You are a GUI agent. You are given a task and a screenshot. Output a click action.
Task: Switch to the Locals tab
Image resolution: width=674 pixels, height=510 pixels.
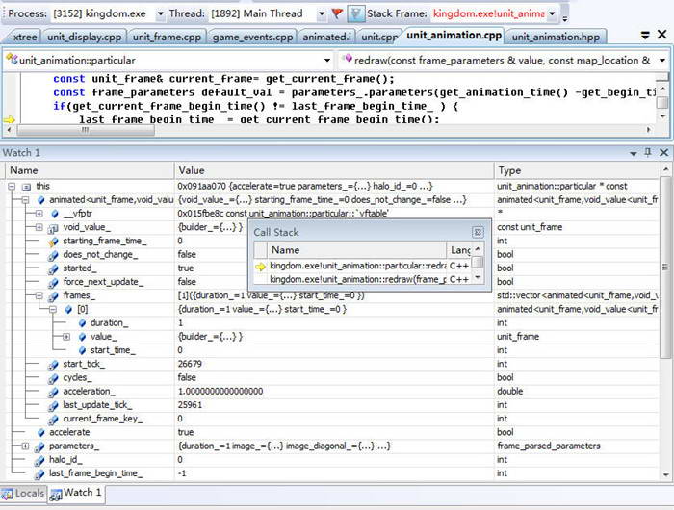tap(23, 494)
